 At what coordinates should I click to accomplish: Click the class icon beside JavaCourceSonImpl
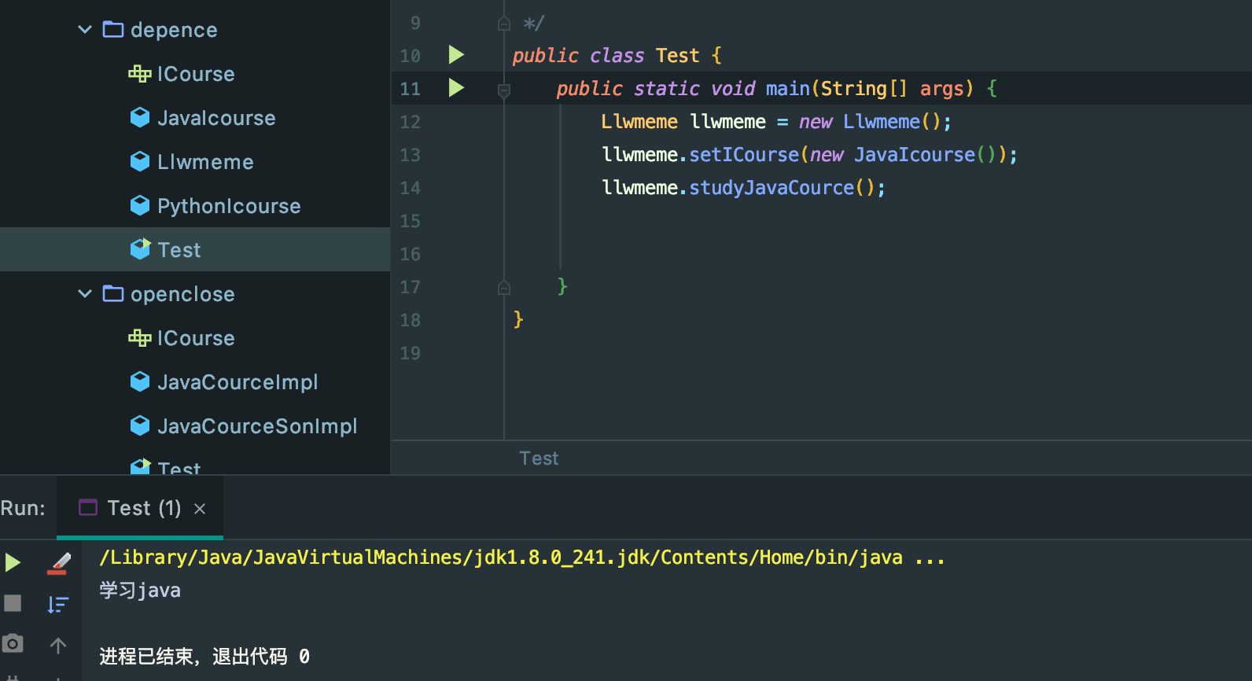140,426
